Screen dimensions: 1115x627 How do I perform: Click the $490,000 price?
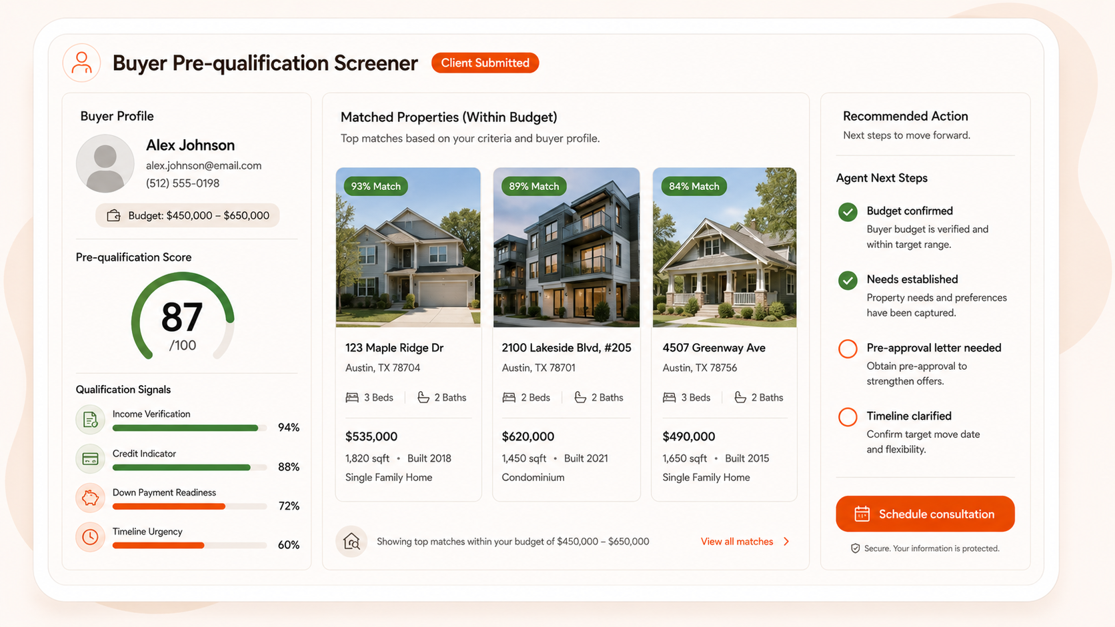click(x=688, y=436)
